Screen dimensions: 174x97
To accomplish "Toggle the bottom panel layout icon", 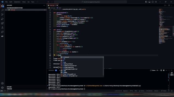I will coord(150,2).
